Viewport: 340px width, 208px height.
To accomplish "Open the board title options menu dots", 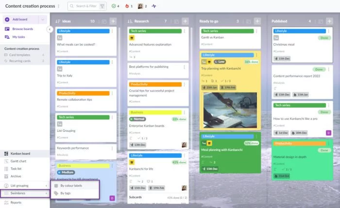I will pos(59,6).
